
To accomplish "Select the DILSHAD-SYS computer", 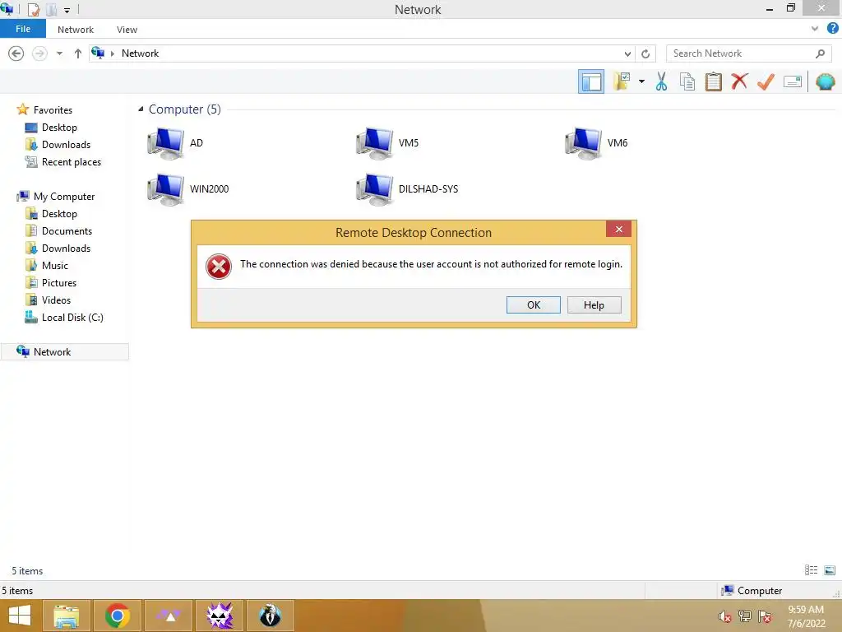I will click(408, 189).
